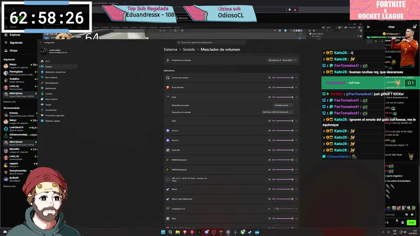Select Bluetooth y dispositivos

(58, 72)
